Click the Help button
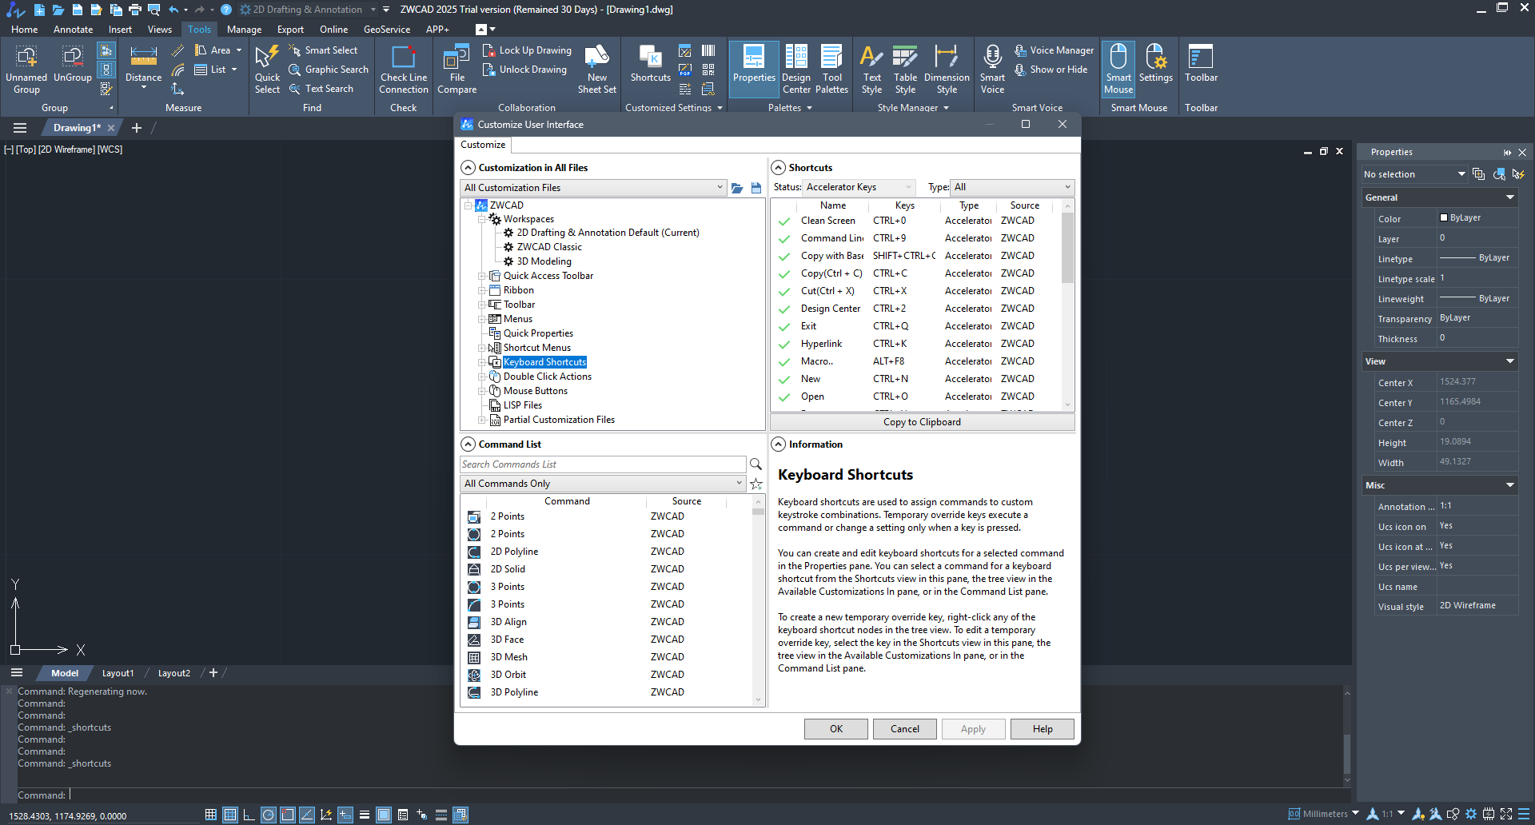 click(1043, 729)
